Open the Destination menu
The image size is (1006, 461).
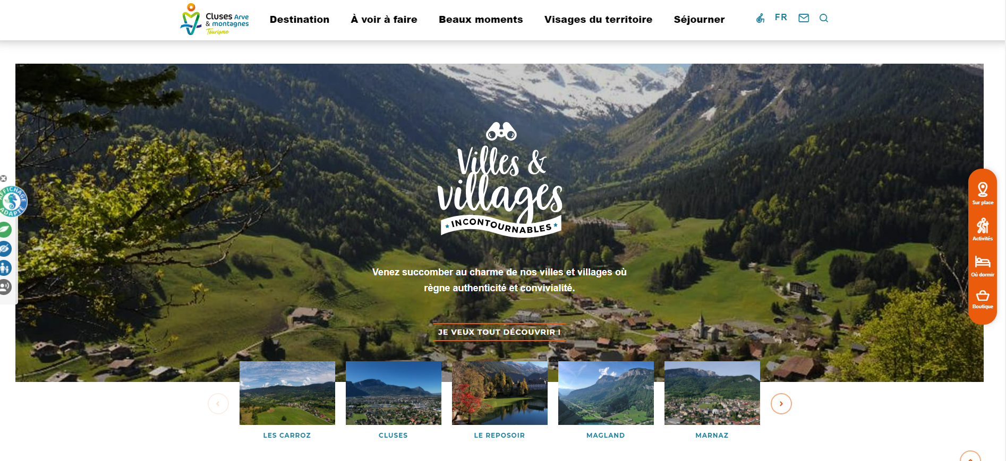point(300,20)
